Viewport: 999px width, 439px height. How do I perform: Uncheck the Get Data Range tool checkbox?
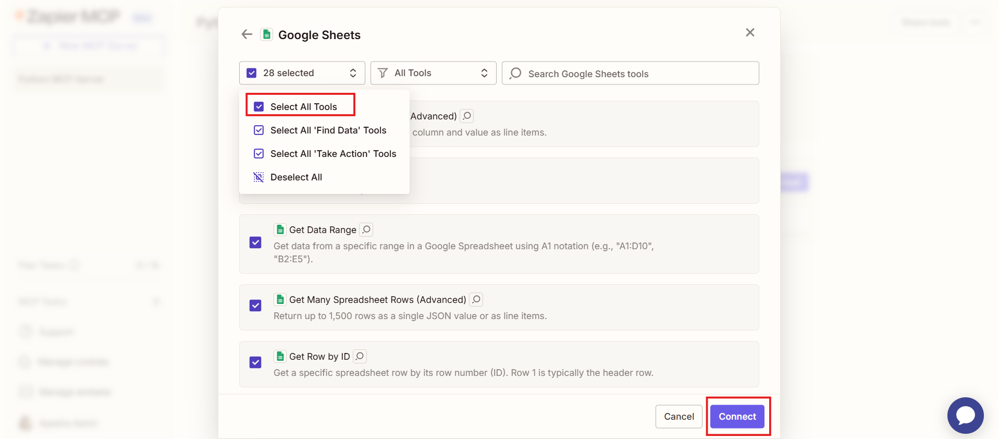coord(255,242)
